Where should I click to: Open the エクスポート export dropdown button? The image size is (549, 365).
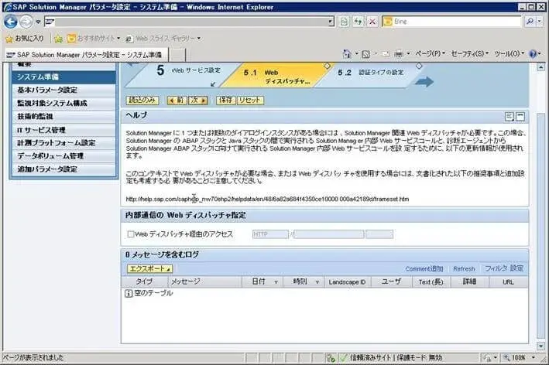(x=149, y=268)
